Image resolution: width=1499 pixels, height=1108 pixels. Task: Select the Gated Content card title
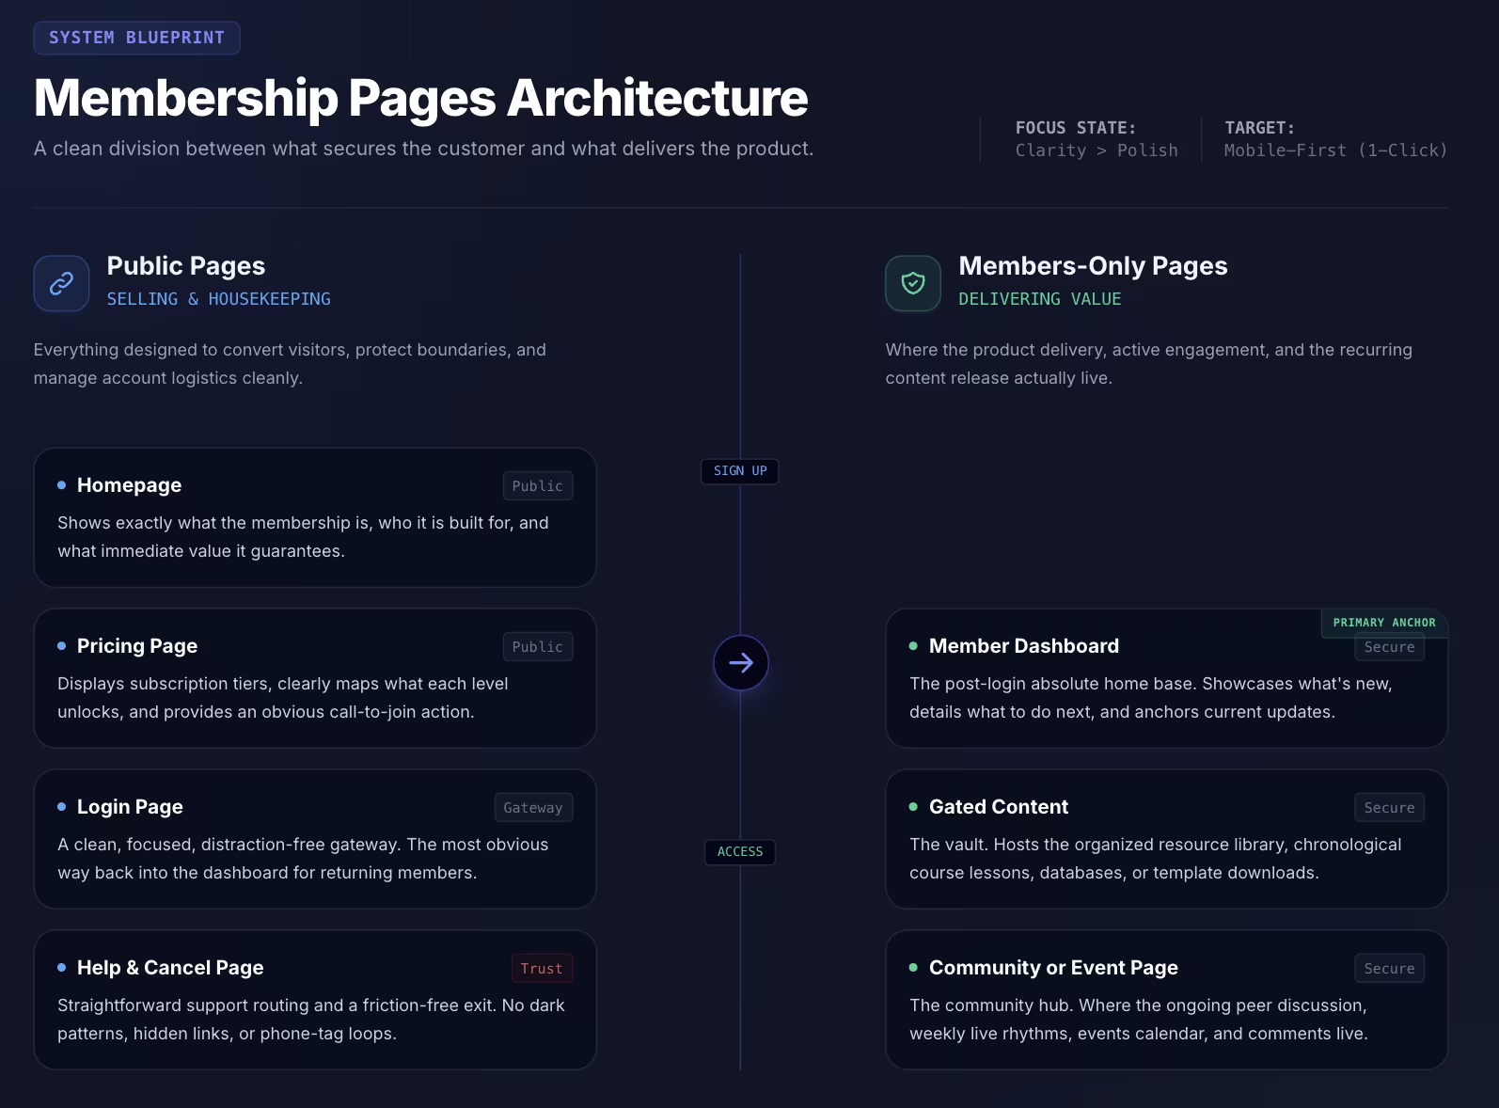999,807
